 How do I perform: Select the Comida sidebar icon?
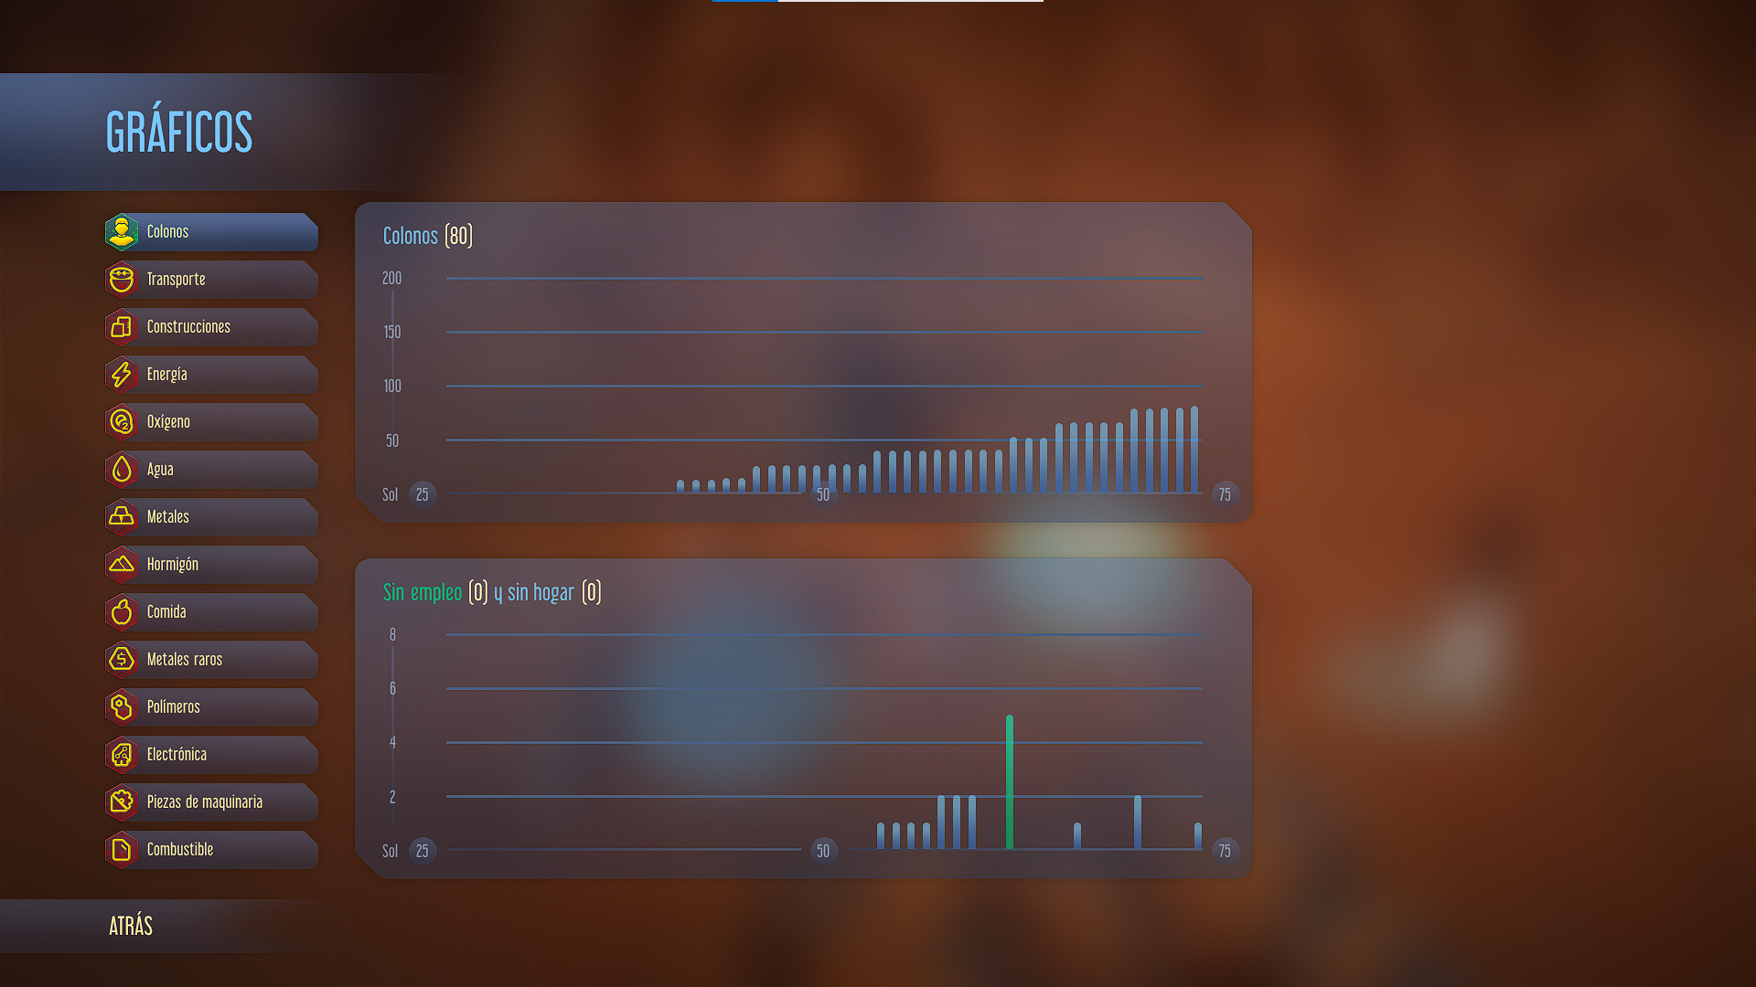pyautogui.click(x=121, y=611)
